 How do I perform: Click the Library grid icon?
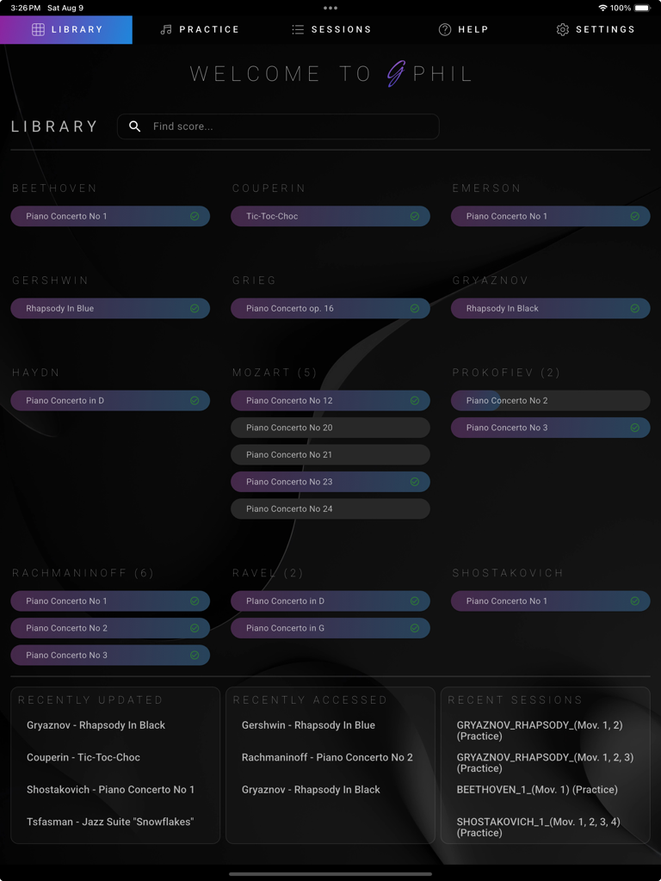[x=38, y=30]
